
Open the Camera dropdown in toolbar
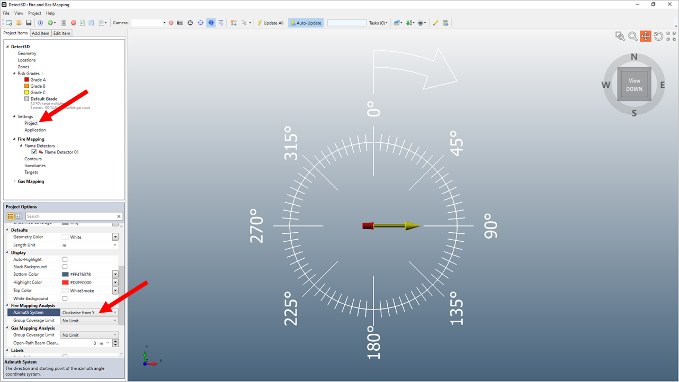tap(164, 23)
